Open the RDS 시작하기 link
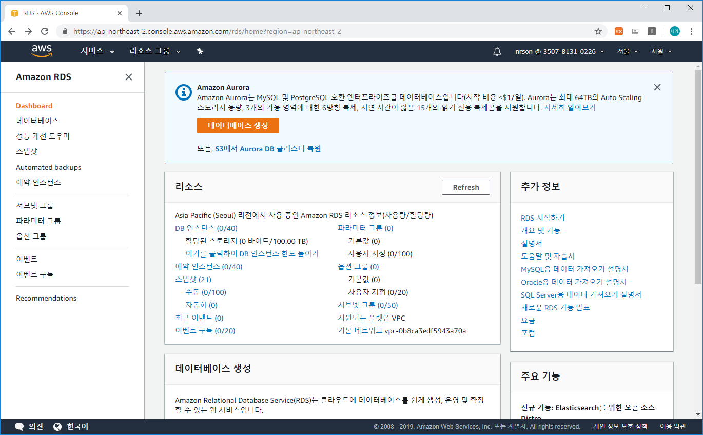Screen dimensions: 703x435 (x=543, y=218)
